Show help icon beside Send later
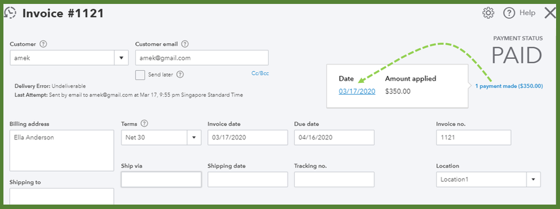Screen dimensions: 560x209 (180, 75)
